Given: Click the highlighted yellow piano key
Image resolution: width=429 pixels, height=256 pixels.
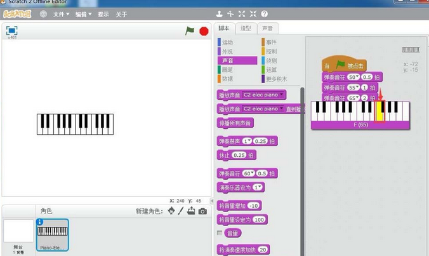Looking at the screenshot, I should (380, 110).
